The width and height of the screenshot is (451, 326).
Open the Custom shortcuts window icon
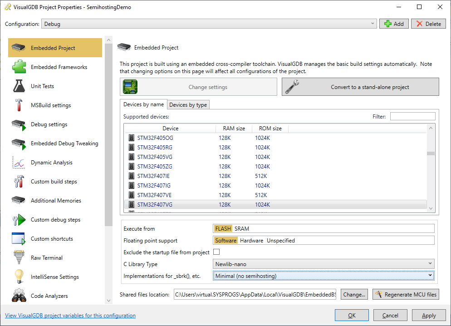pos(19,239)
